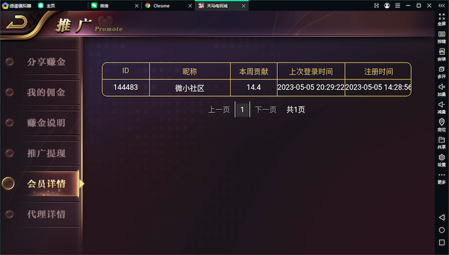Open the emulator hamburger menu in the title bar

397,5
